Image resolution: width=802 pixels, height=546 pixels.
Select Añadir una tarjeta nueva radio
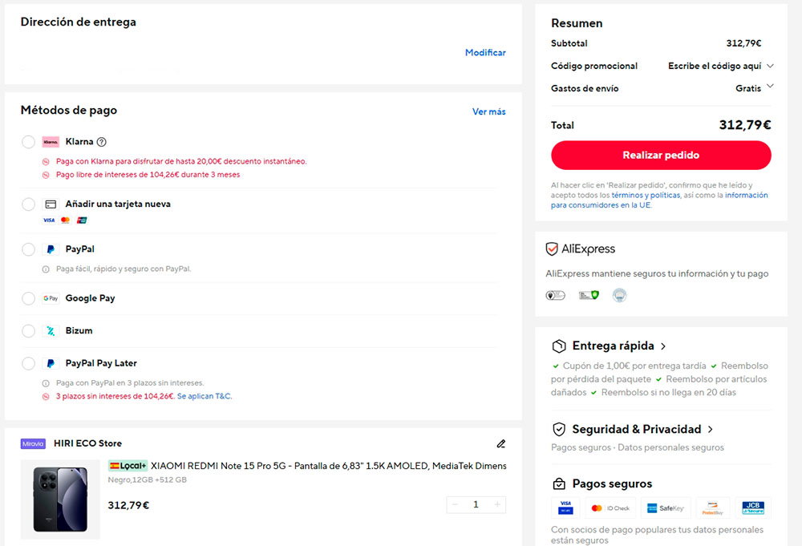(28, 204)
